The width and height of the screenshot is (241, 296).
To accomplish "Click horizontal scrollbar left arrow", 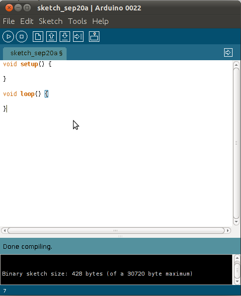I will [x=4, y=230].
